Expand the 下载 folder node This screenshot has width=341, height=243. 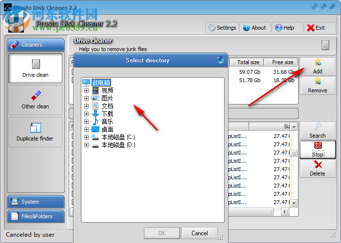click(86, 114)
